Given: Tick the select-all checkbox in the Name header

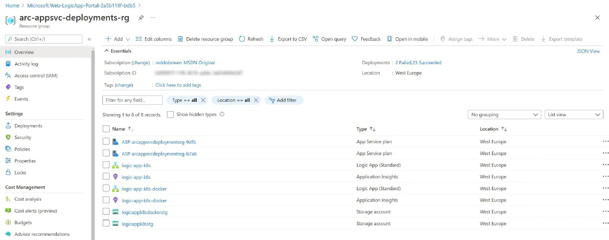Looking at the screenshot, I should pyautogui.click(x=106, y=129).
